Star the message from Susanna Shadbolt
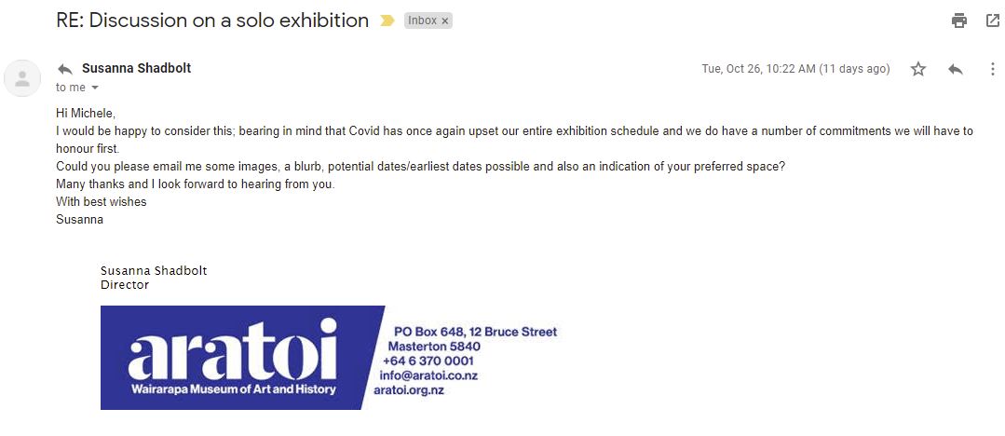The width and height of the screenshot is (1005, 436). (918, 69)
